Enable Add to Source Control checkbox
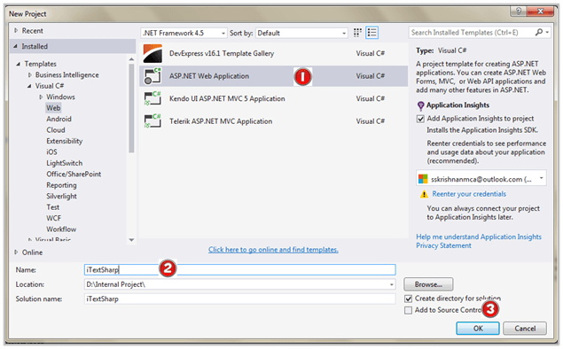This screenshot has height=349, width=563. click(408, 310)
